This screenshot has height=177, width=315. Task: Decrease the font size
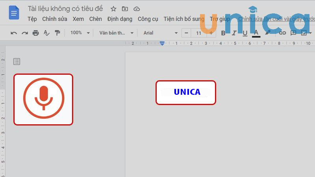click(x=186, y=33)
